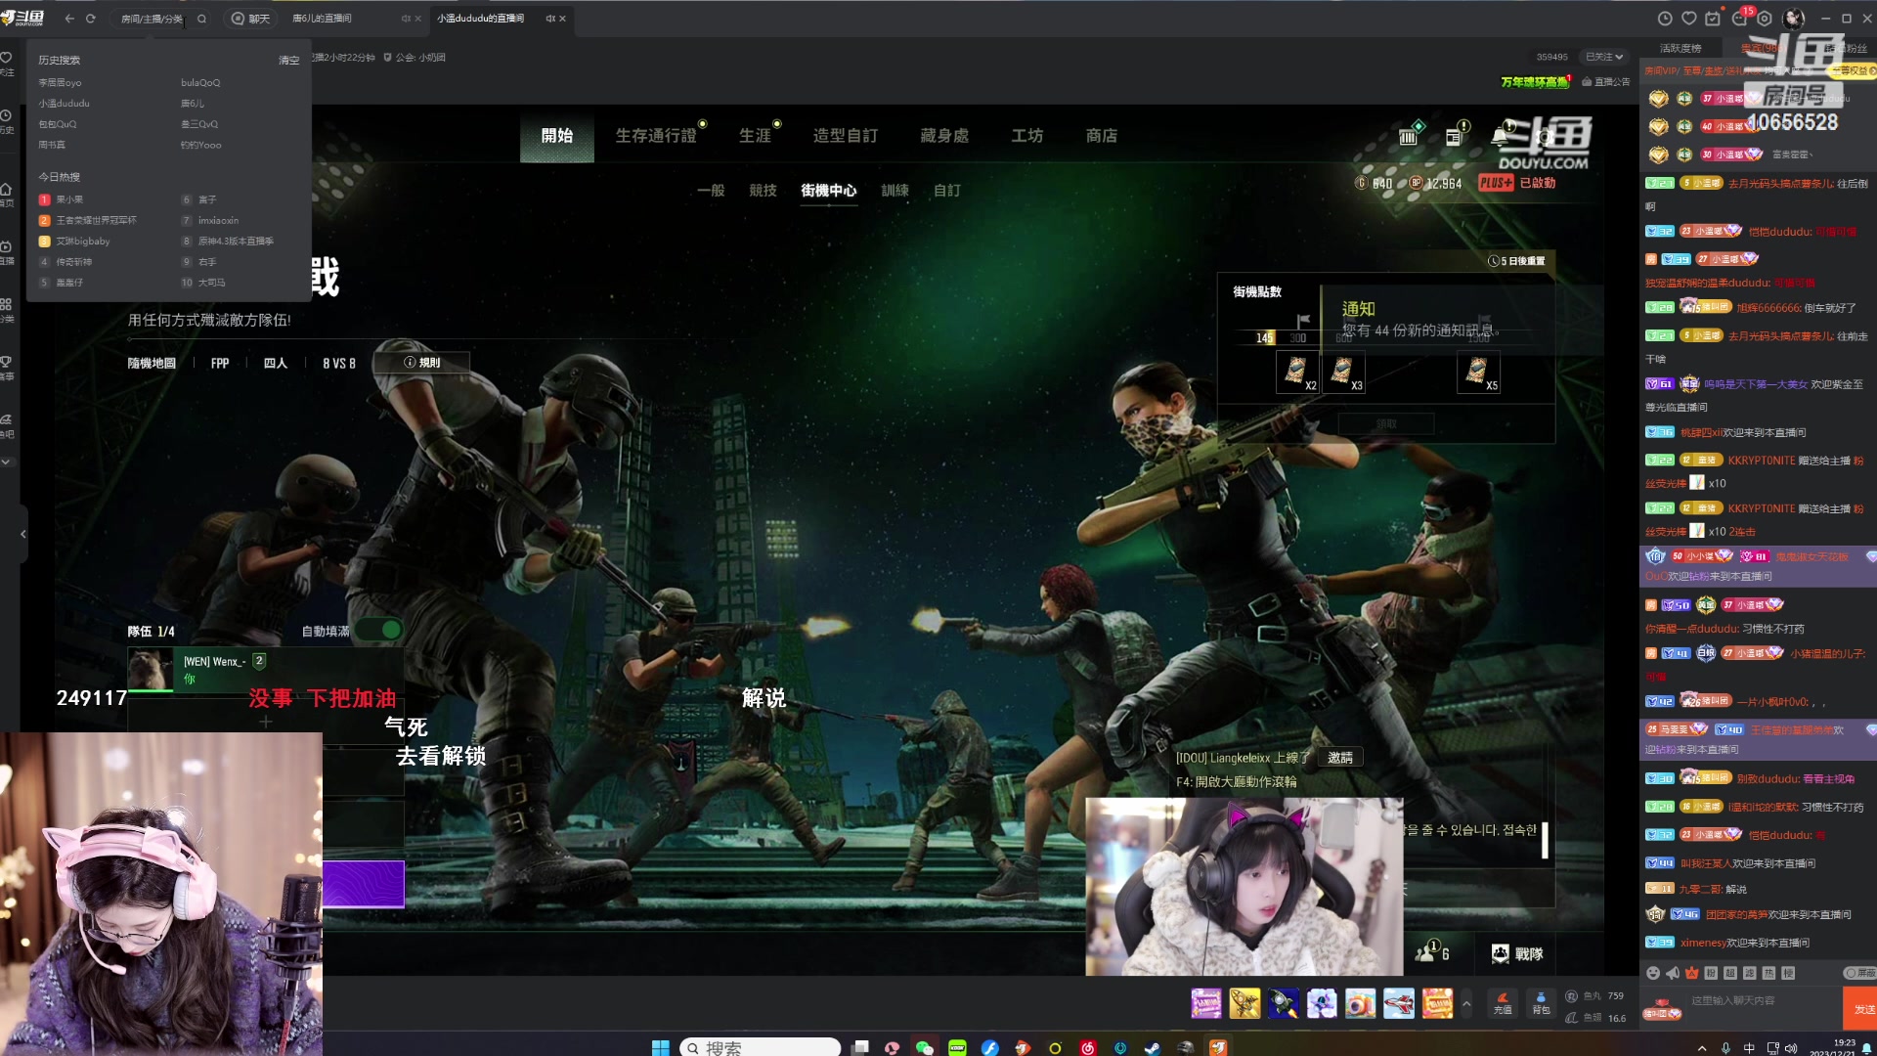The width and height of the screenshot is (1877, 1056).
Task: Open the Douyu icon in the taskbar
Action: click(1218, 1047)
